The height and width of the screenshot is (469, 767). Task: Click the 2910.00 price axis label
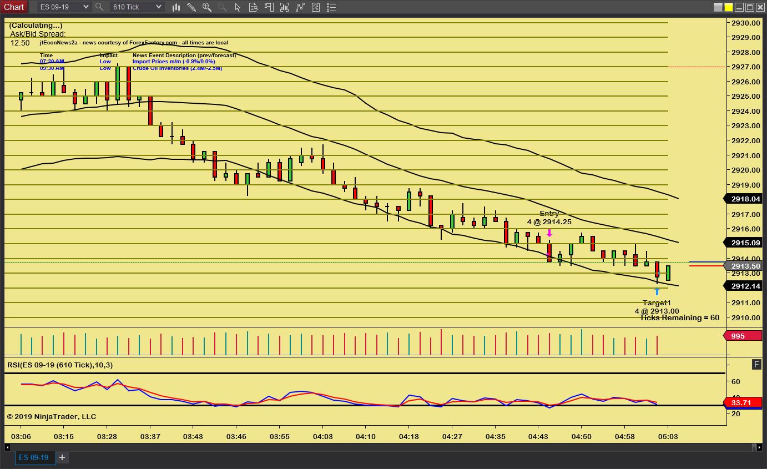[x=745, y=317]
